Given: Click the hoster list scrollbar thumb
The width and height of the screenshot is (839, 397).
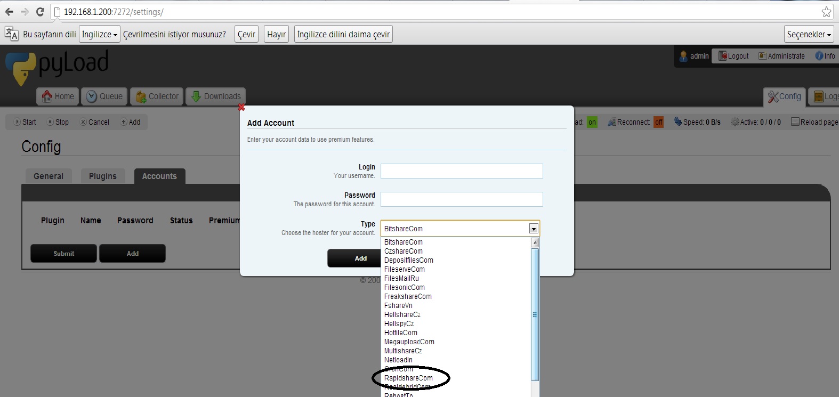Looking at the screenshot, I should click(535, 314).
